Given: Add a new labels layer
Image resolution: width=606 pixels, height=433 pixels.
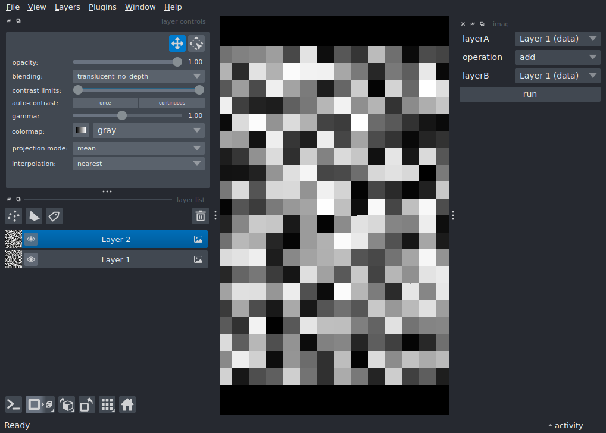Looking at the screenshot, I should tap(54, 216).
